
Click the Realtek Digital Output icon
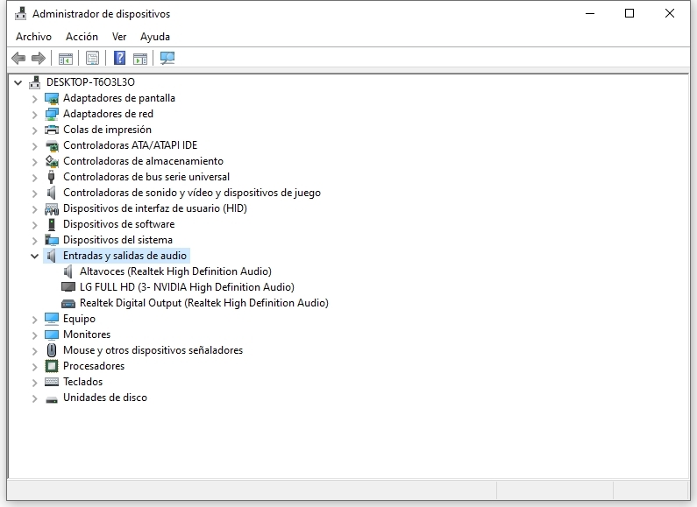68,303
